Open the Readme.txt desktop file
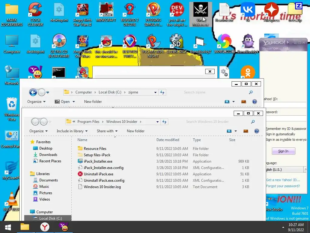Screen dimensions: 310x233 224,12
